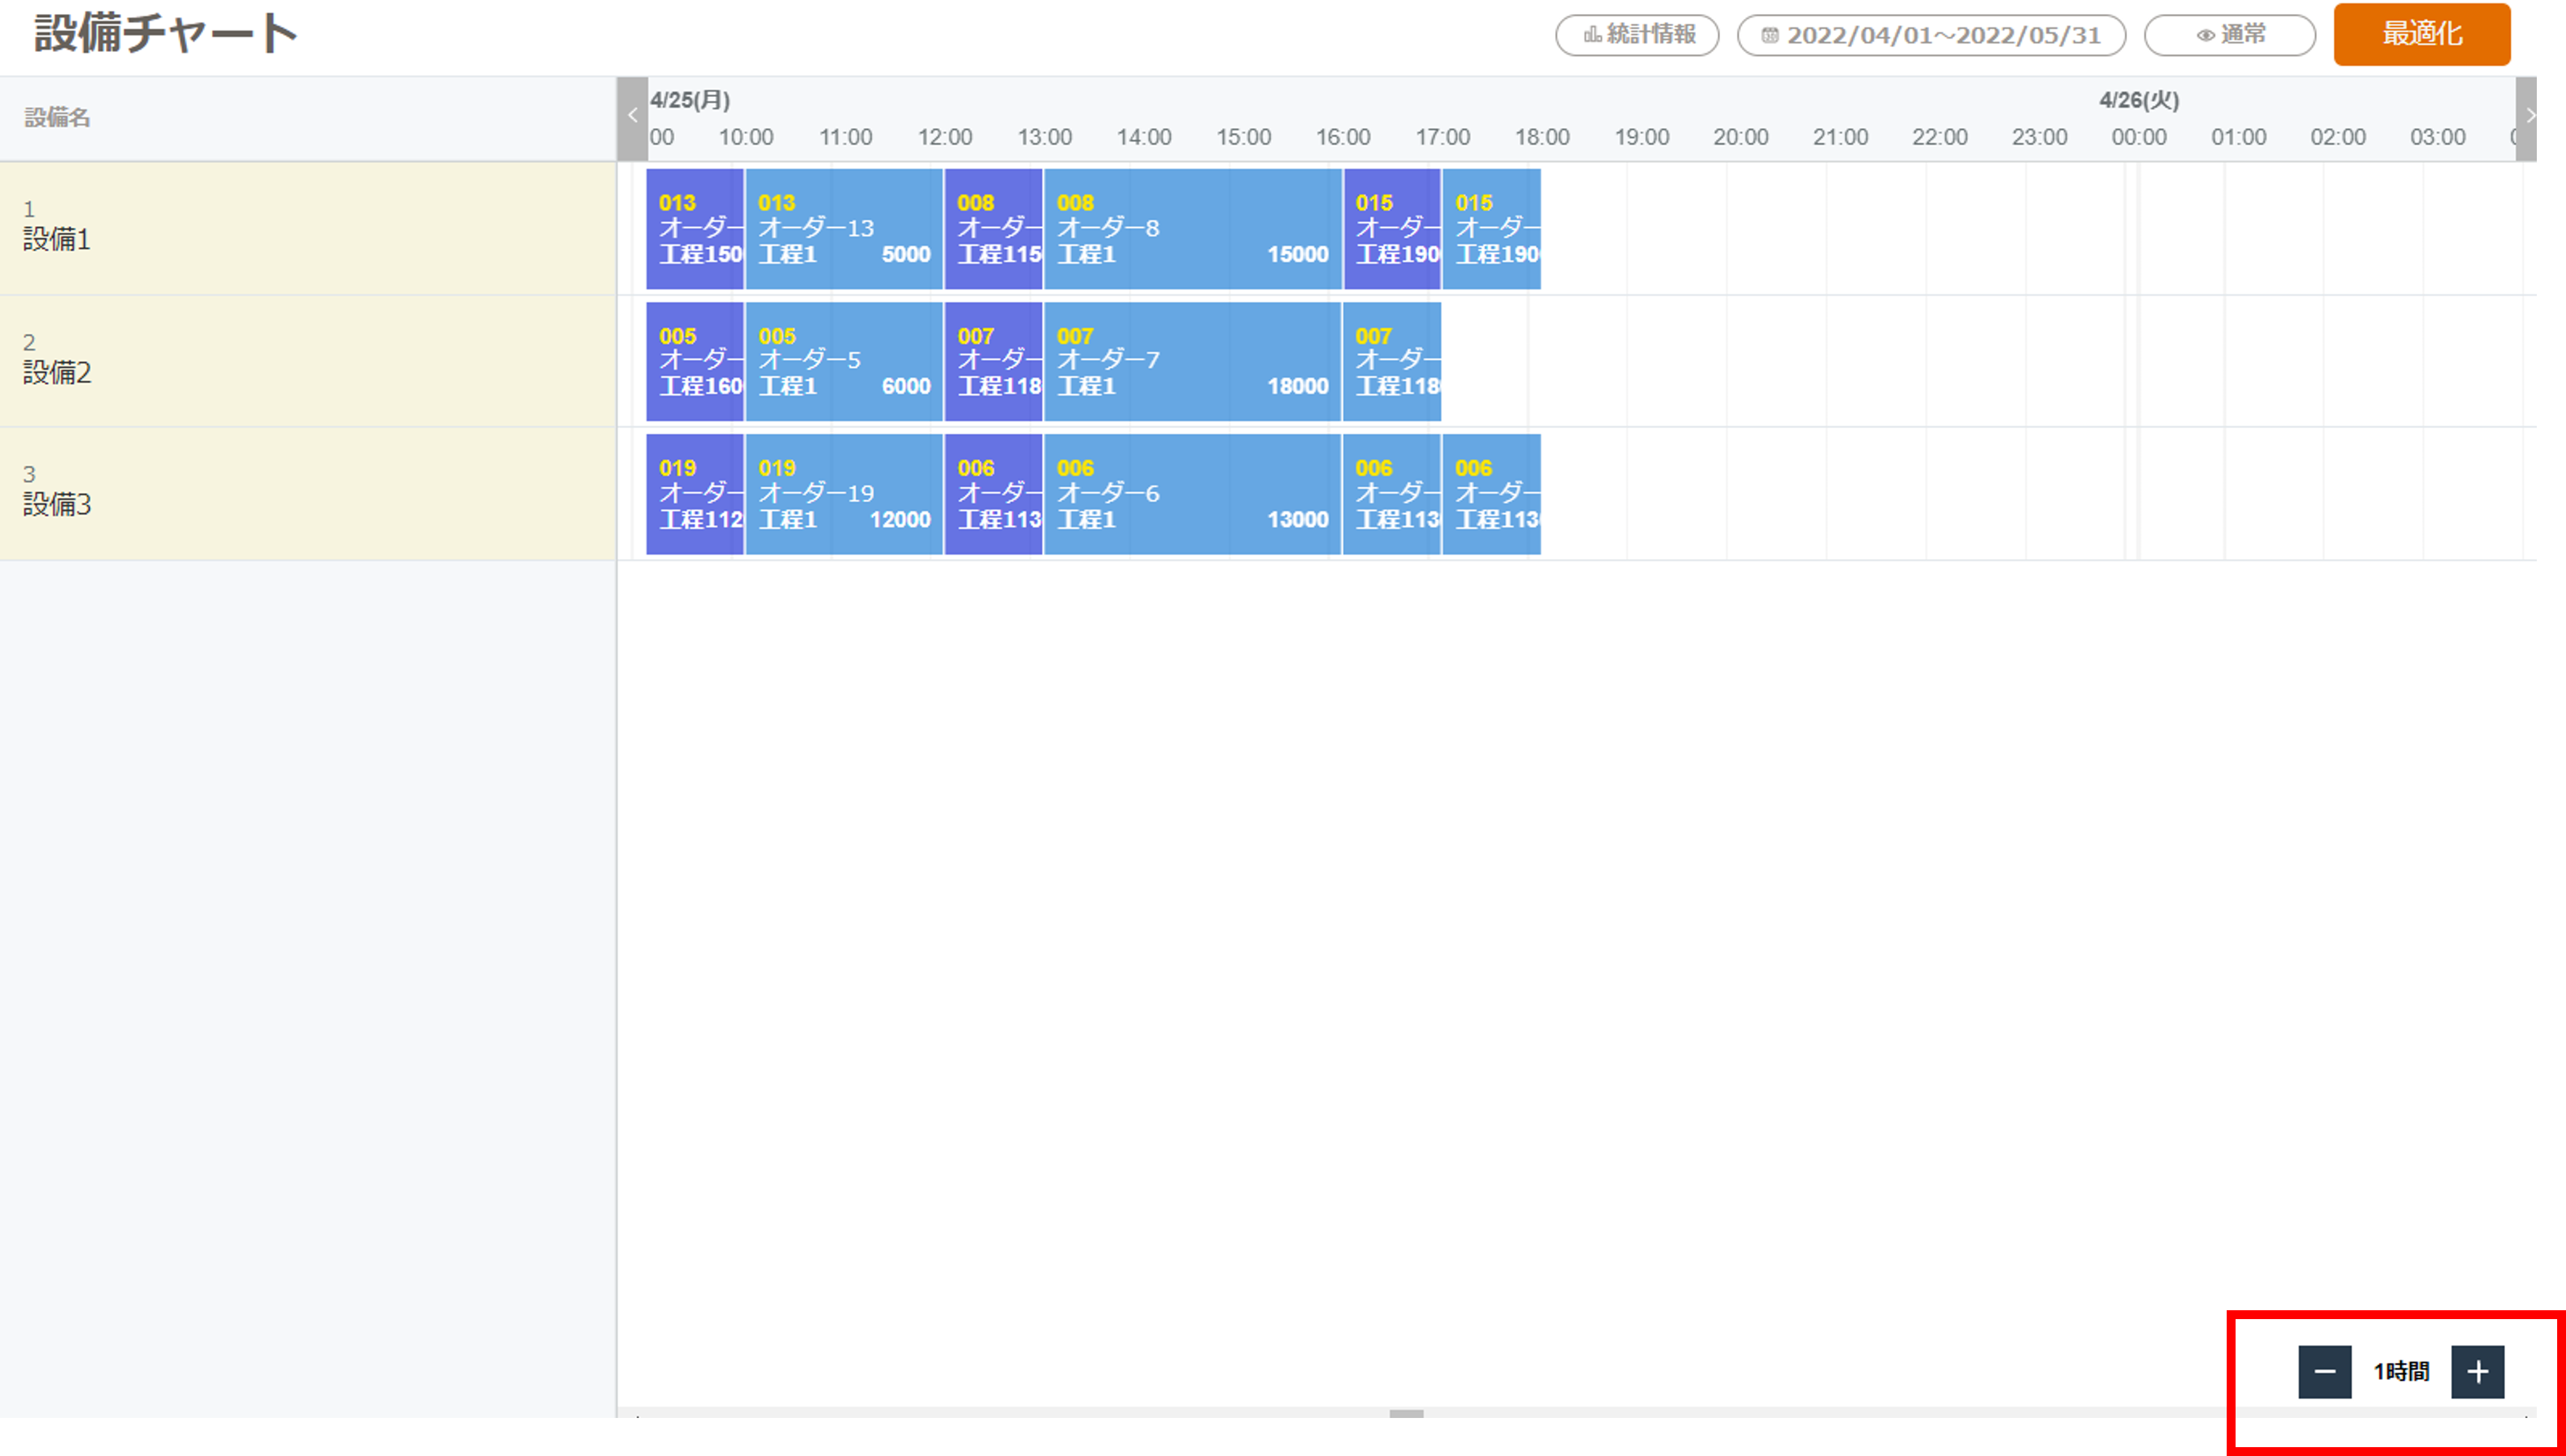Select the last 007 block at 17:00 on 設備2
Screen dimensions: 2566x1456
(x=1391, y=361)
